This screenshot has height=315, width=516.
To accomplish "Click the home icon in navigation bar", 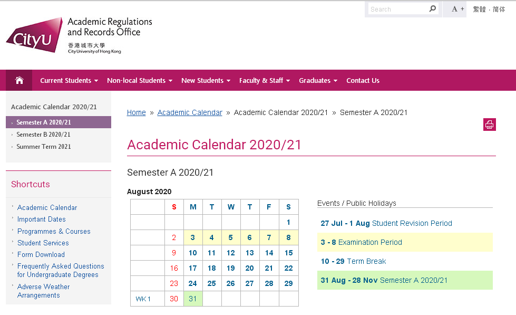I will pyautogui.click(x=20, y=80).
